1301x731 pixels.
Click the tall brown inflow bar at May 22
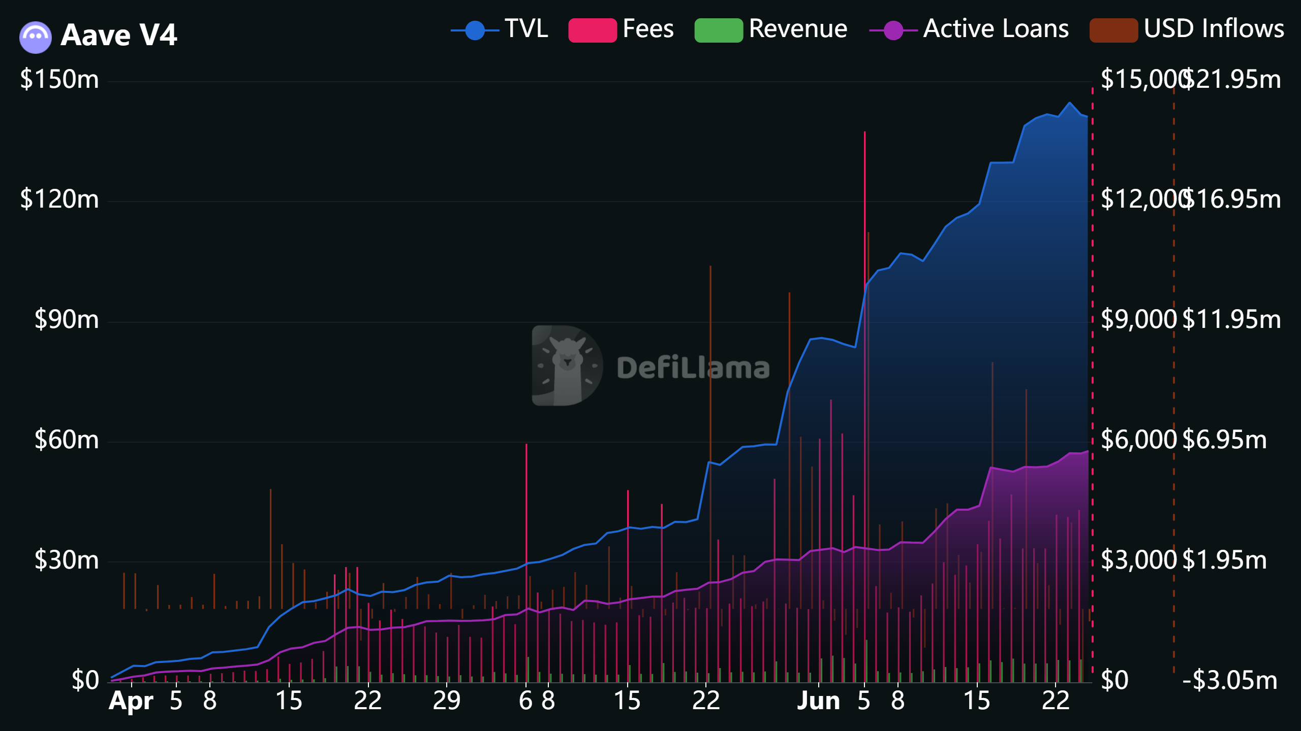pyautogui.click(x=710, y=437)
